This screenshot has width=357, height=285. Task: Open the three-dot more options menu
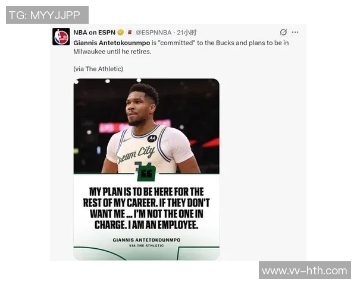[x=295, y=32]
